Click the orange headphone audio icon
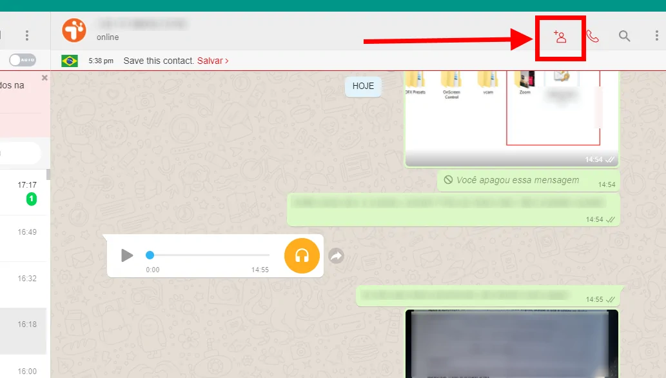 [302, 255]
